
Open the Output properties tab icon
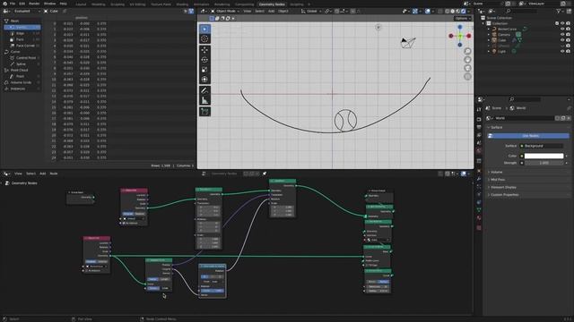pyautogui.click(x=479, y=127)
